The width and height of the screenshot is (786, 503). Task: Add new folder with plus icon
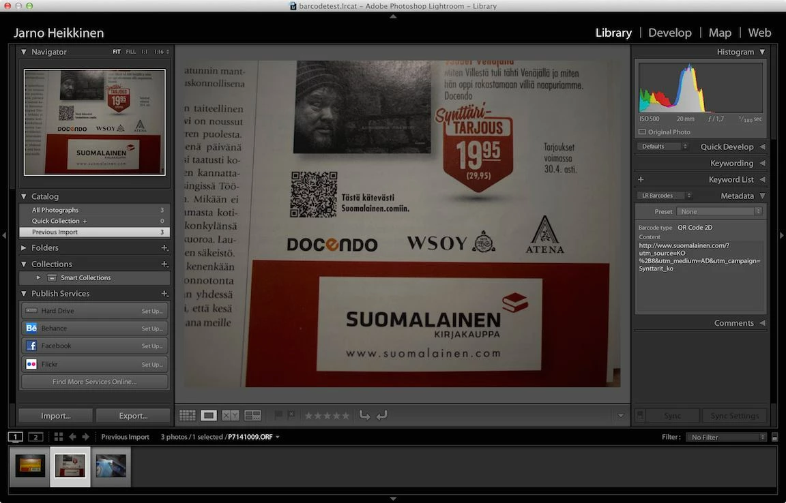(164, 247)
